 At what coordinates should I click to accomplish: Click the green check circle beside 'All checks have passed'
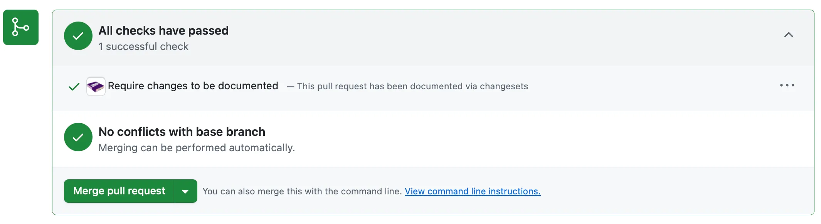pos(78,35)
